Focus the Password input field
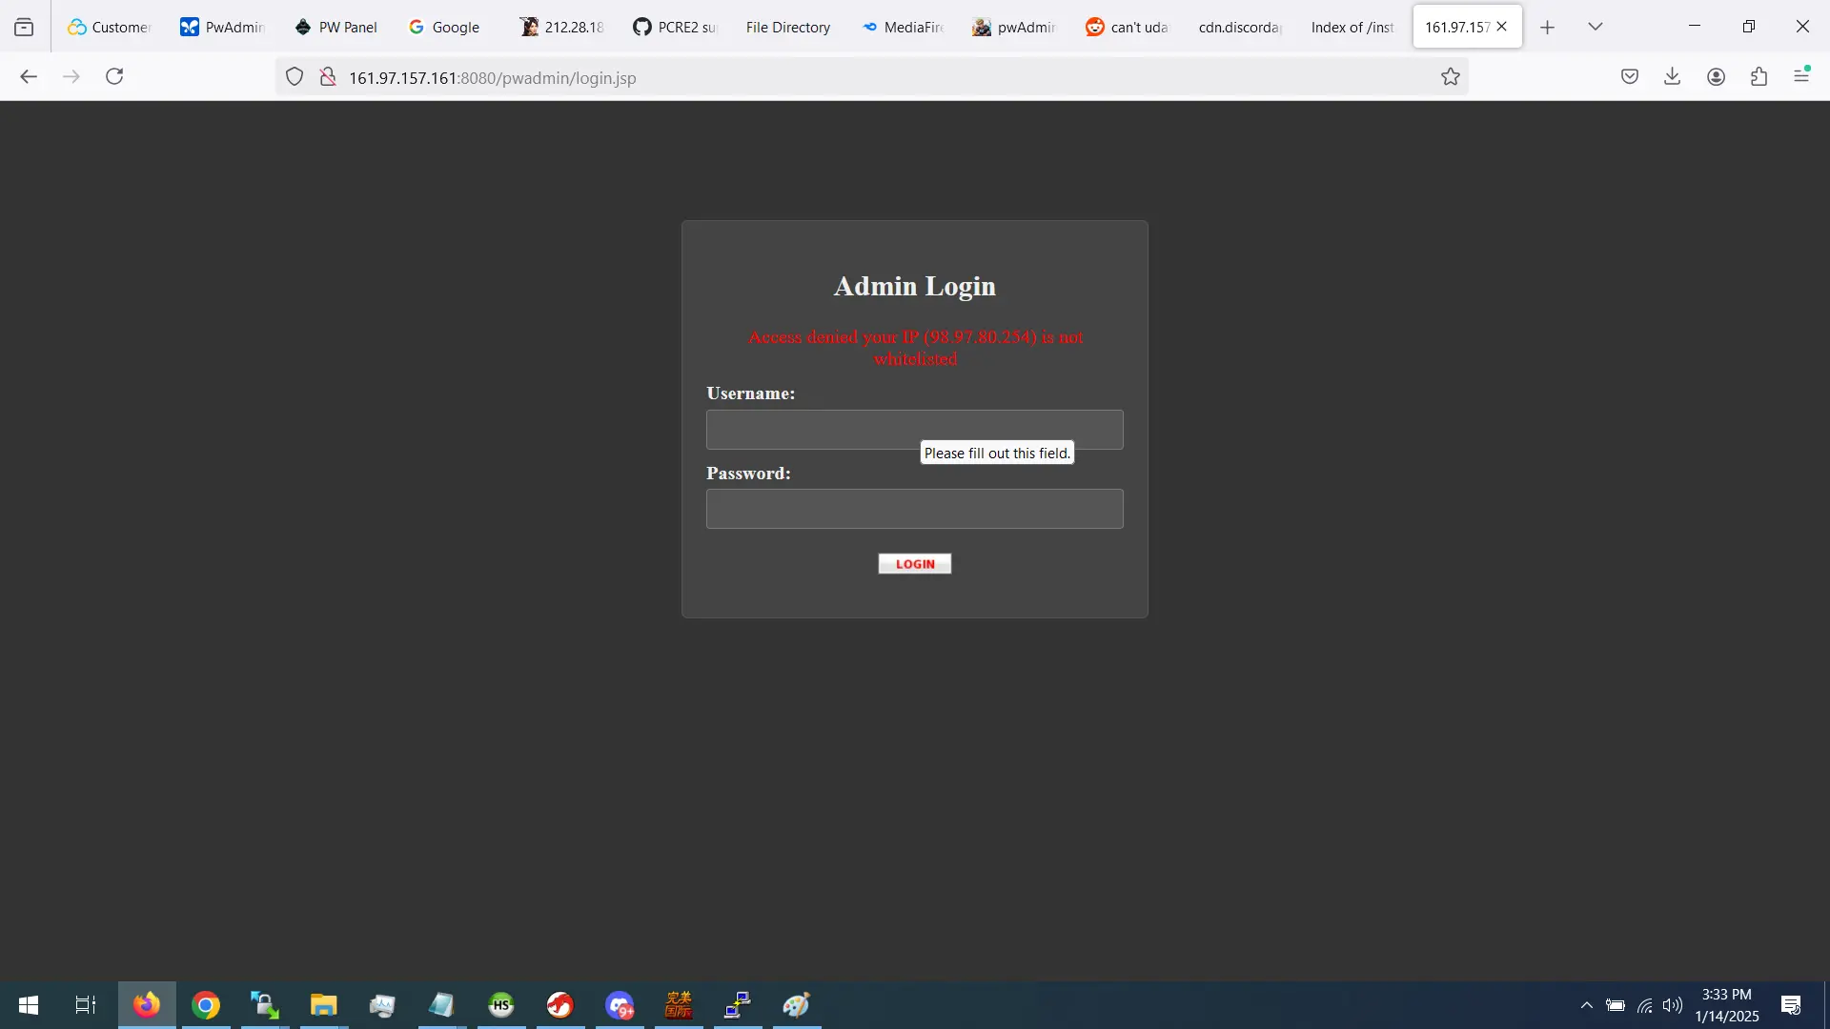The height and width of the screenshot is (1029, 1830). coord(915,509)
